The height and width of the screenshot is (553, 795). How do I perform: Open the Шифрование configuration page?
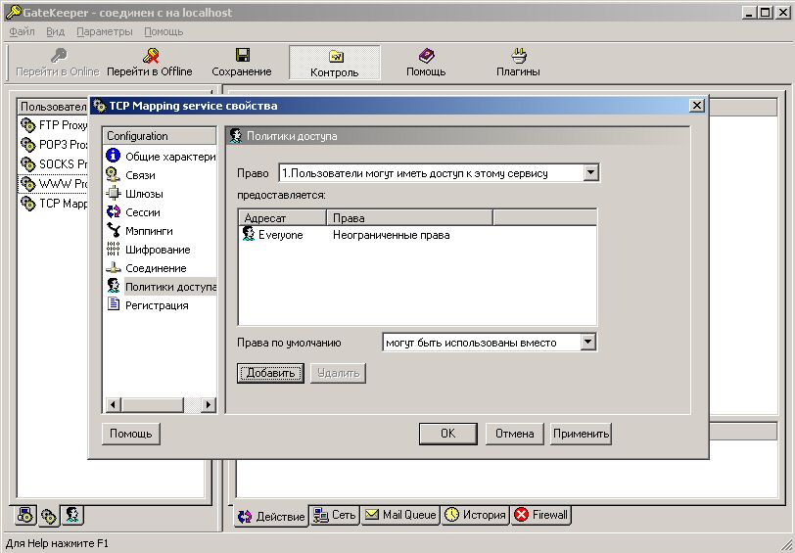tap(148, 250)
